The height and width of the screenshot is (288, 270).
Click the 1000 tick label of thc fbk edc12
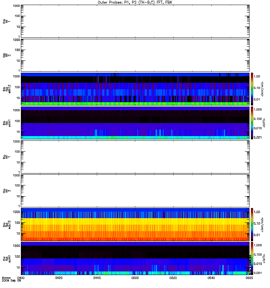(16, 212)
